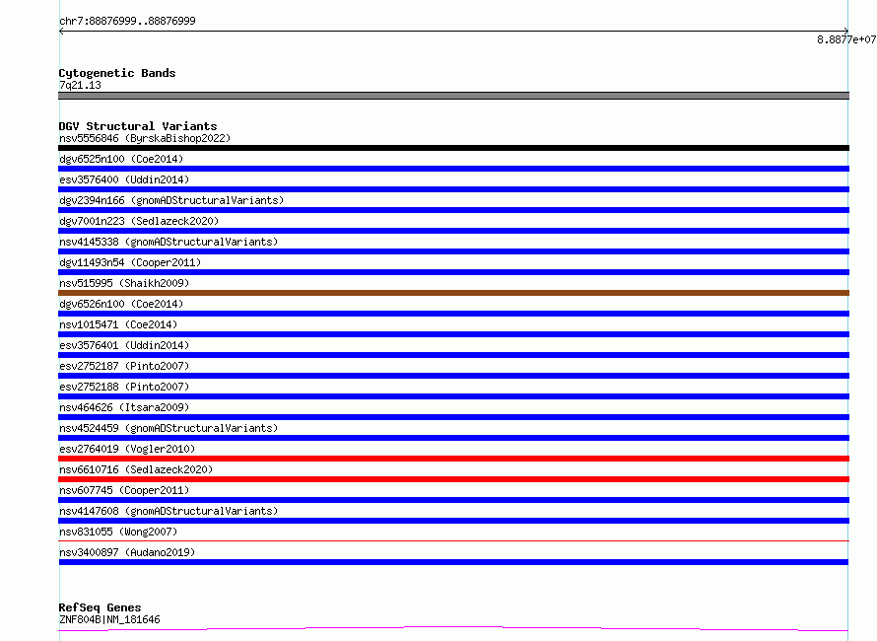
Task: Click the blue nsv3400897 variant bar
Action: point(453,562)
